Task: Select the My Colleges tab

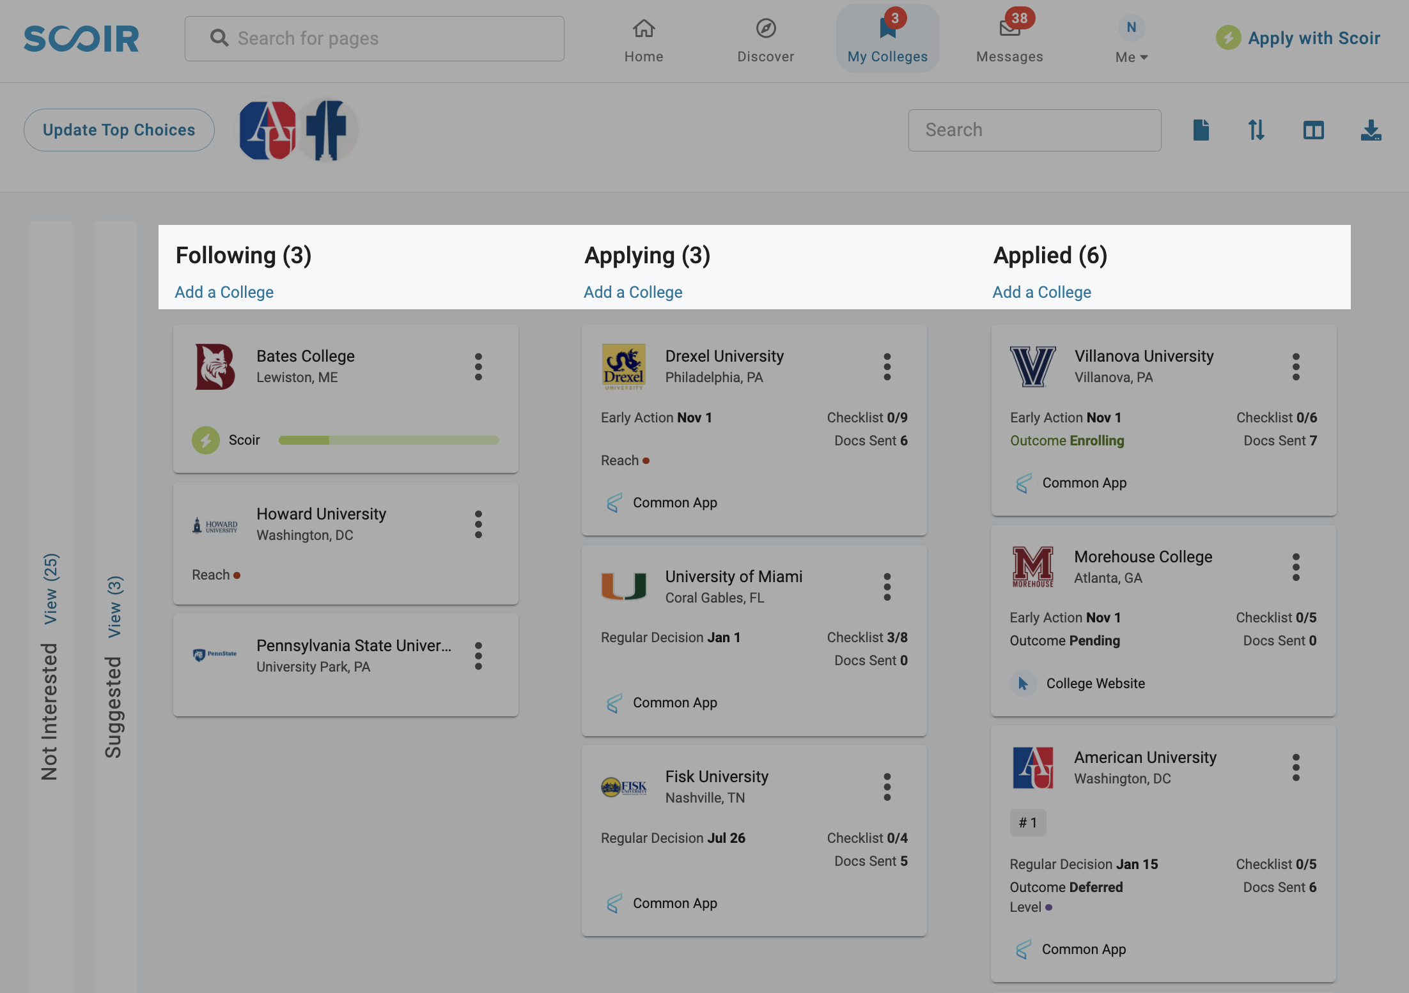Action: tap(887, 39)
